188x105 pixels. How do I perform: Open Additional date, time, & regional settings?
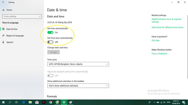[166, 20]
